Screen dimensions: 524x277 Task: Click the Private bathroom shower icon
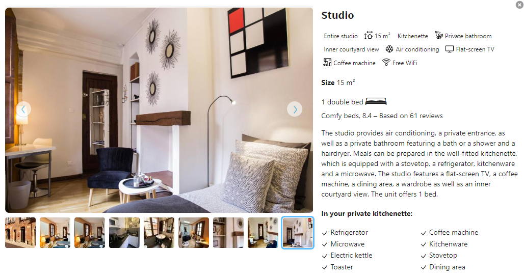(x=438, y=35)
